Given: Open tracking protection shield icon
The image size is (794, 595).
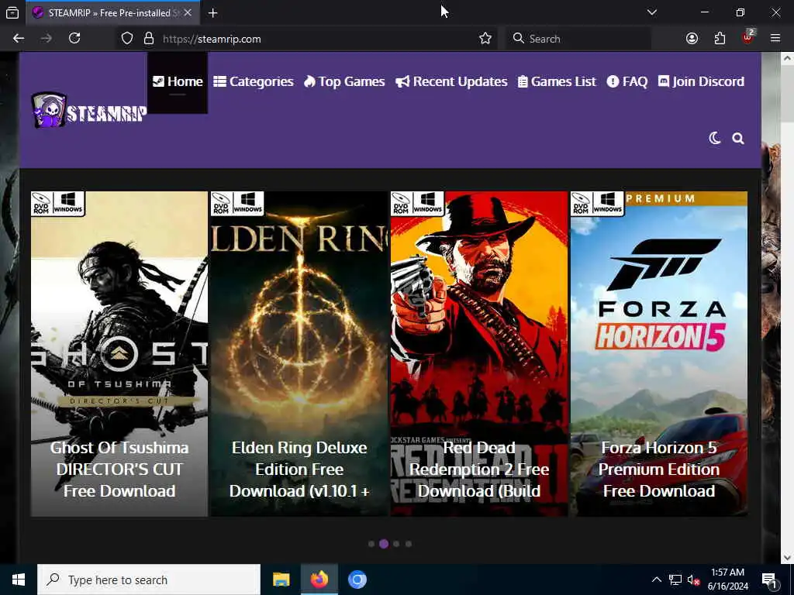Looking at the screenshot, I should [x=127, y=39].
